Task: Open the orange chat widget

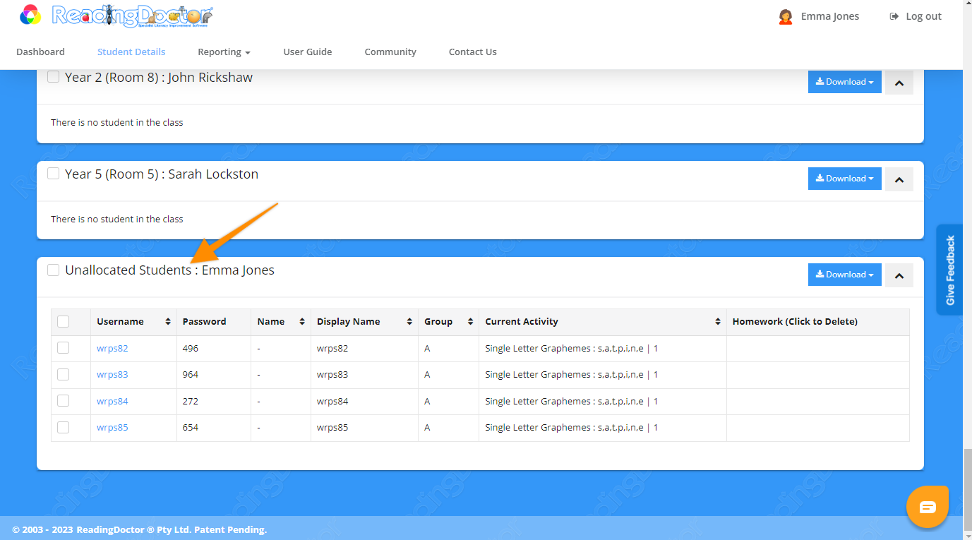Action: tap(928, 507)
